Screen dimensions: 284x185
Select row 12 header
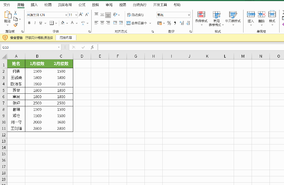[x=4, y=135]
